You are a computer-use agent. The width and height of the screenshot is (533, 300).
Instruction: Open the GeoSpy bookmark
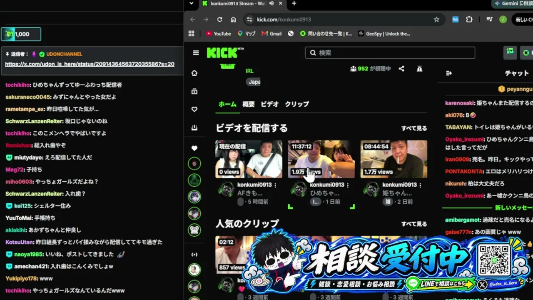pos(384,34)
